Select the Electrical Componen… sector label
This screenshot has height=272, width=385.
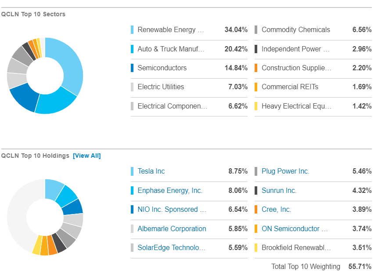click(173, 106)
